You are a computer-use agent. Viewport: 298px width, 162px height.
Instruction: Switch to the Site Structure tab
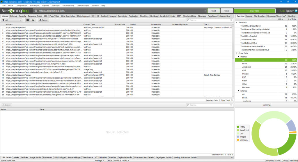coord(260,16)
